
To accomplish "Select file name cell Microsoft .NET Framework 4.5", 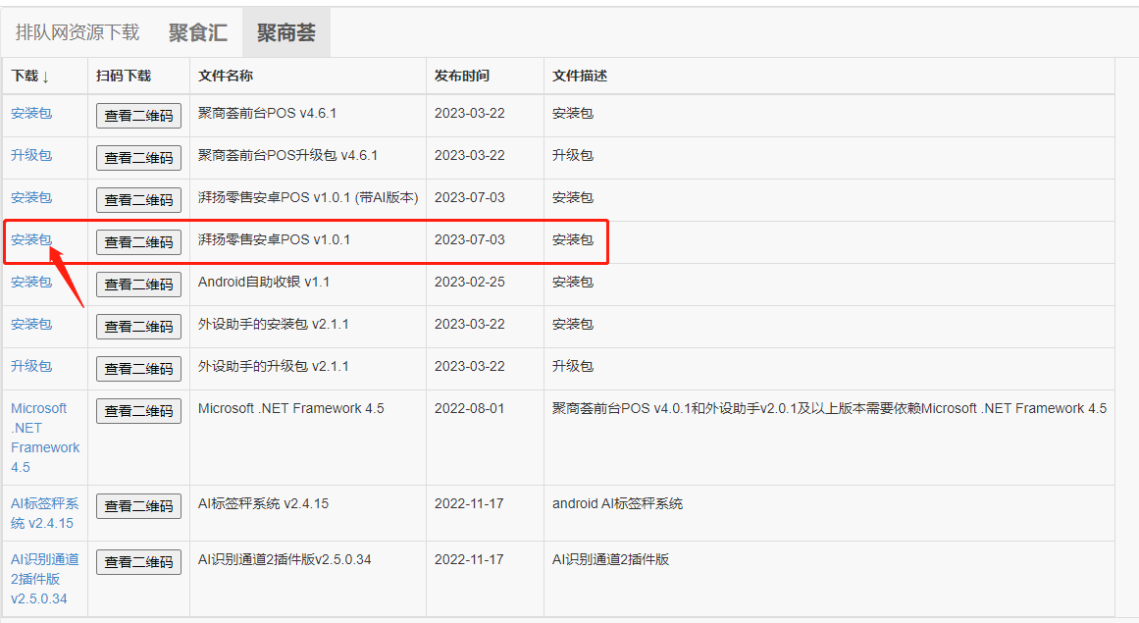I will click(x=291, y=408).
